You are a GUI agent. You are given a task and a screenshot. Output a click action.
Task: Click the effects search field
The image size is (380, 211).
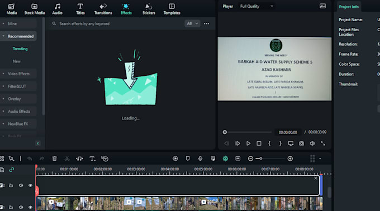(116, 23)
